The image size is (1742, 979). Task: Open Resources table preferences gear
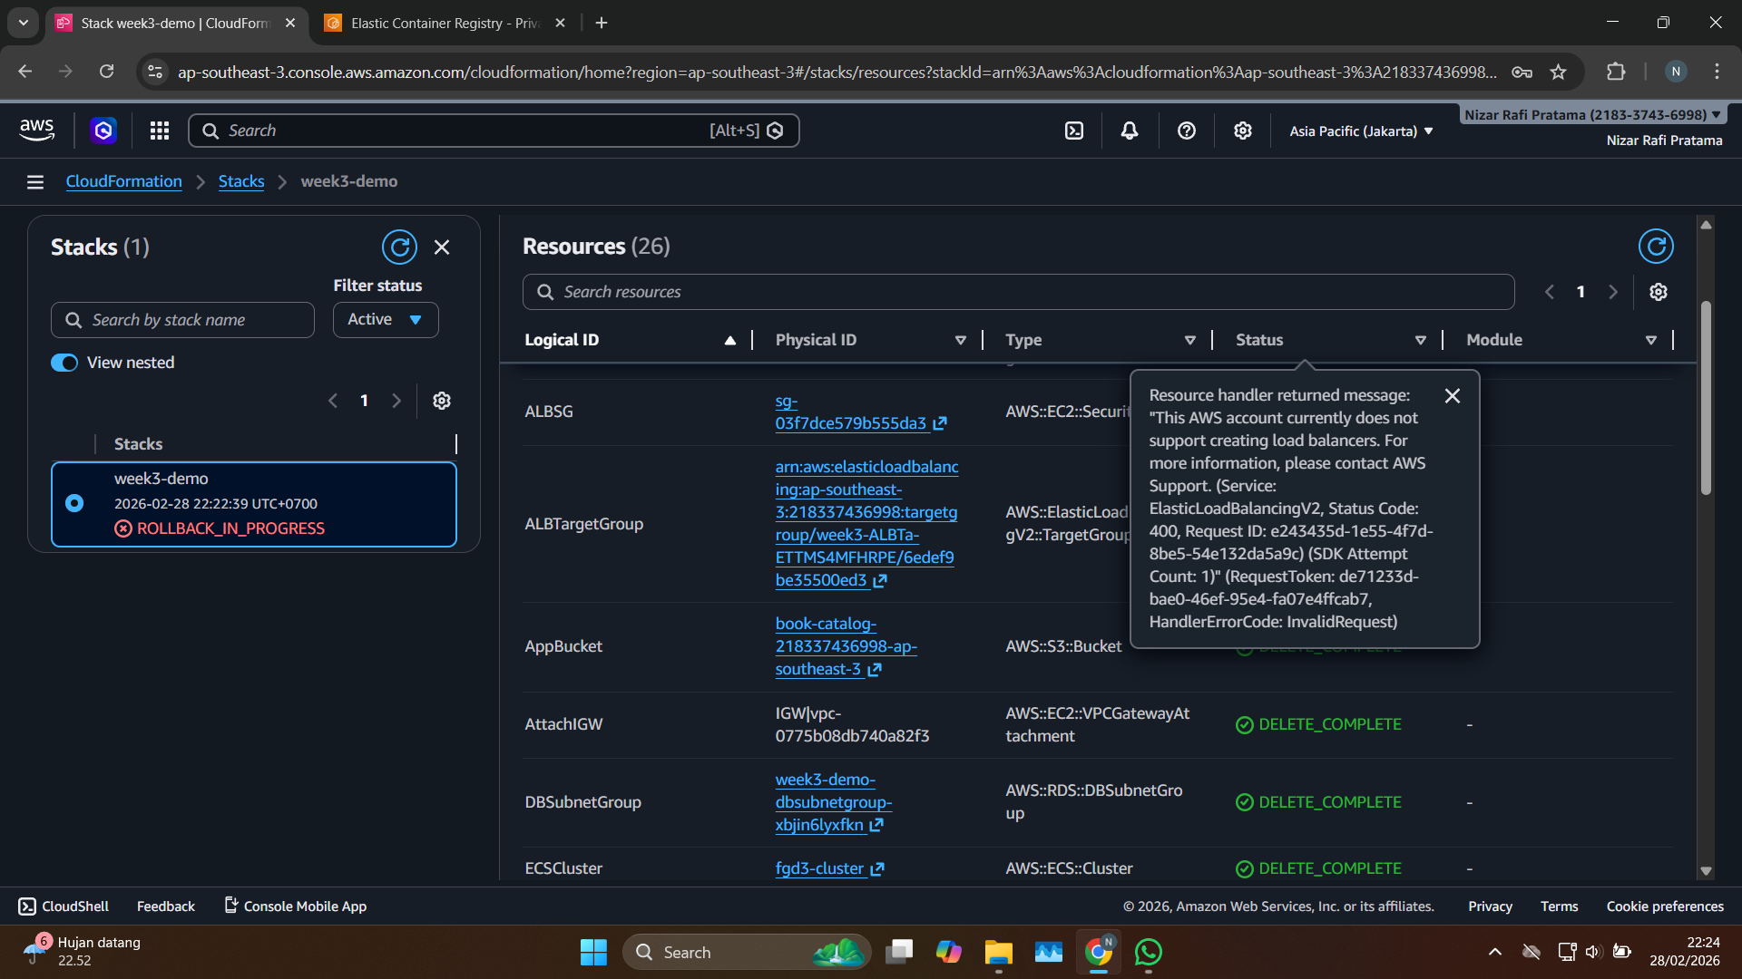click(x=1658, y=292)
